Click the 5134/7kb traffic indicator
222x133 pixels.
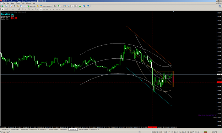click(x=214, y=132)
